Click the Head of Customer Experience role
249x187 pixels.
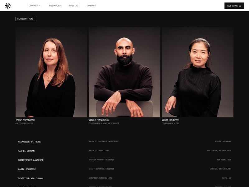[104, 141]
